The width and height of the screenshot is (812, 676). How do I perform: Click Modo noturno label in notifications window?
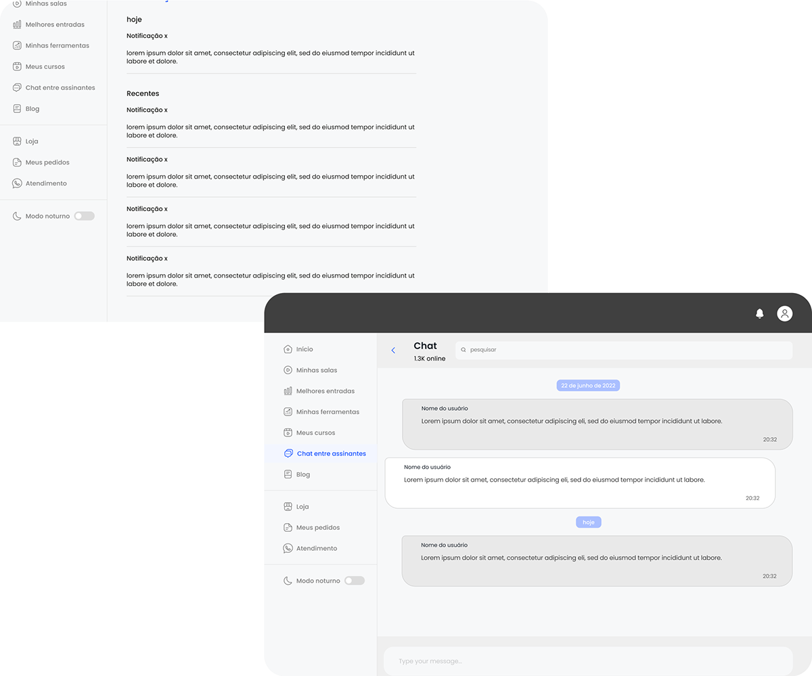tap(47, 216)
